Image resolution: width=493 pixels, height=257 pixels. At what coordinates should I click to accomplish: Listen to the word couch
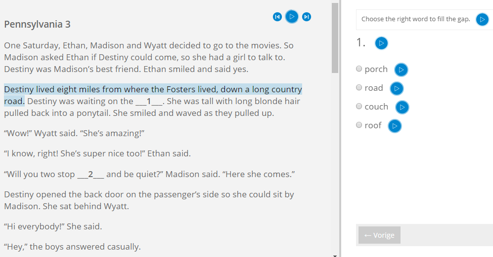tap(402, 108)
